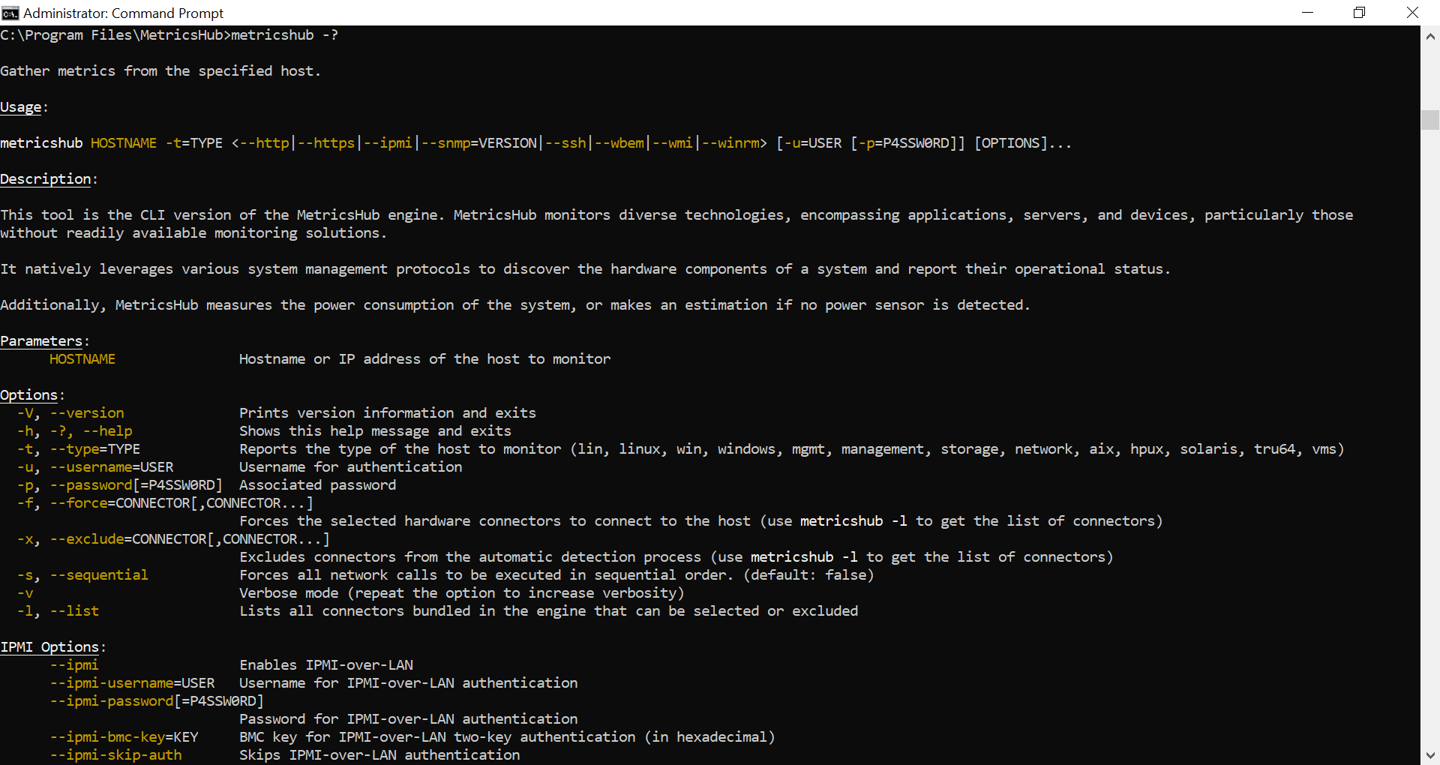Click the underlined Parameters heading
This screenshot has height=765, width=1440.
[x=41, y=341]
